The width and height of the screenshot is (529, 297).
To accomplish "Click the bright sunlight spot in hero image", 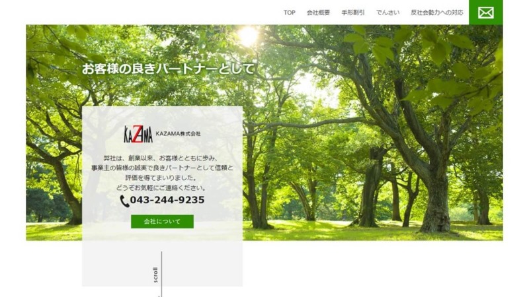I will click(x=247, y=36).
